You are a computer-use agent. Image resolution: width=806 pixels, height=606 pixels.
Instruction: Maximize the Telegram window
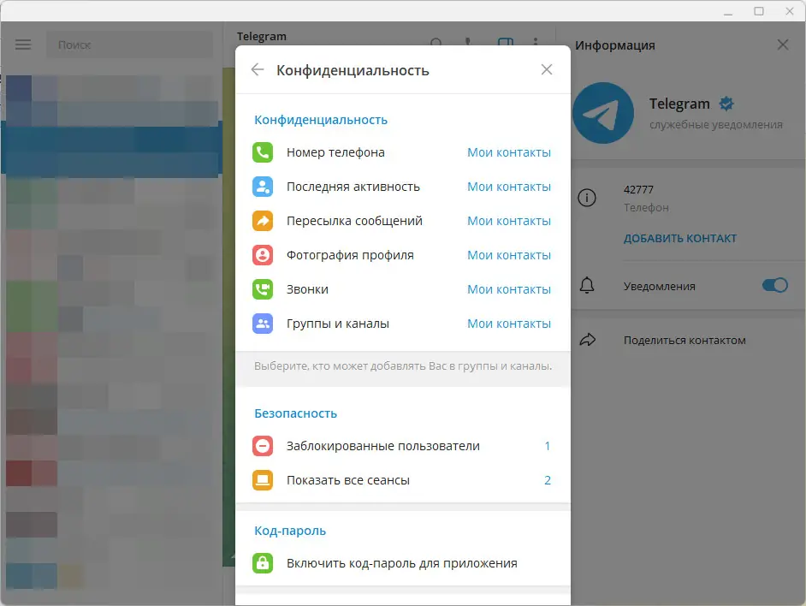point(759,11)
